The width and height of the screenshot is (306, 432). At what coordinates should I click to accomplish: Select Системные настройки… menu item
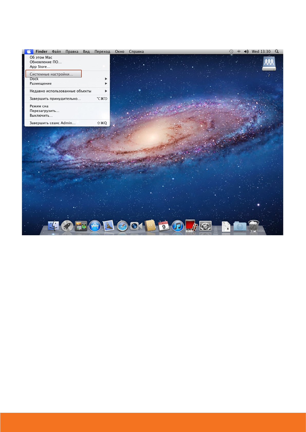coord(51,74)
